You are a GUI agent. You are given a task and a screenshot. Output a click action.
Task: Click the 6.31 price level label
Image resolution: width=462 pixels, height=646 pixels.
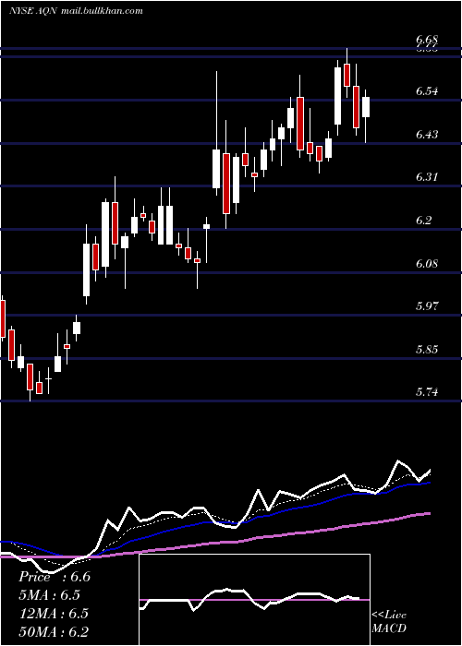click(427, 177)
